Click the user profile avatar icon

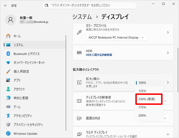pos(10,20)
